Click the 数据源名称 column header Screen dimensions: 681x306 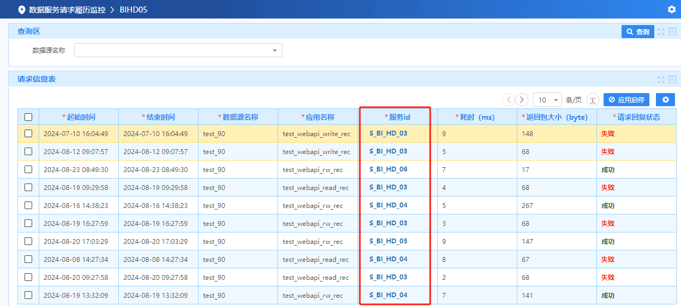238,117
